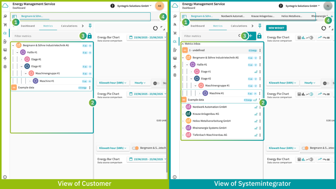Collapse Halle #1 in the Customer view tree
The image size is (336, 189).
[17, 52]
